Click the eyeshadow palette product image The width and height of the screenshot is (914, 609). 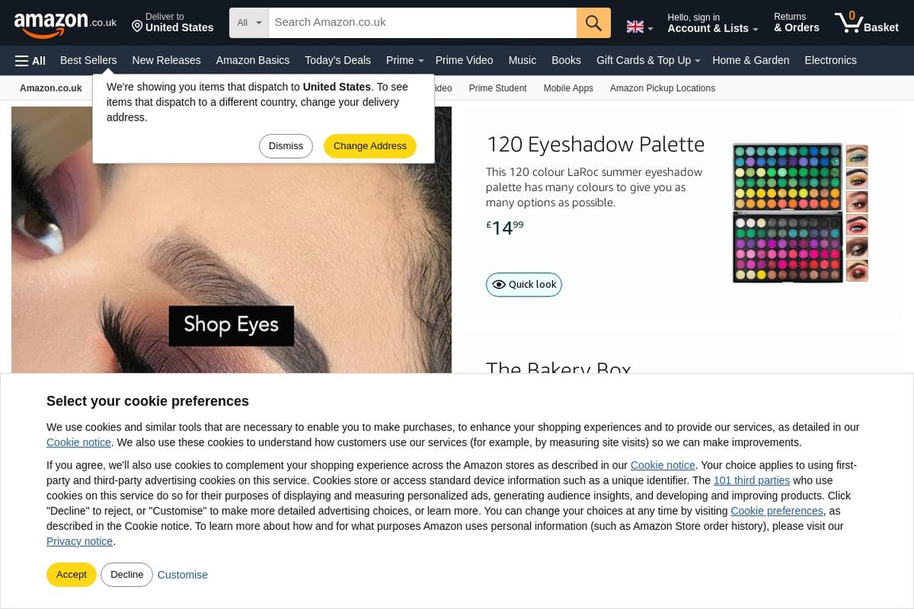[x=800, y=213]
